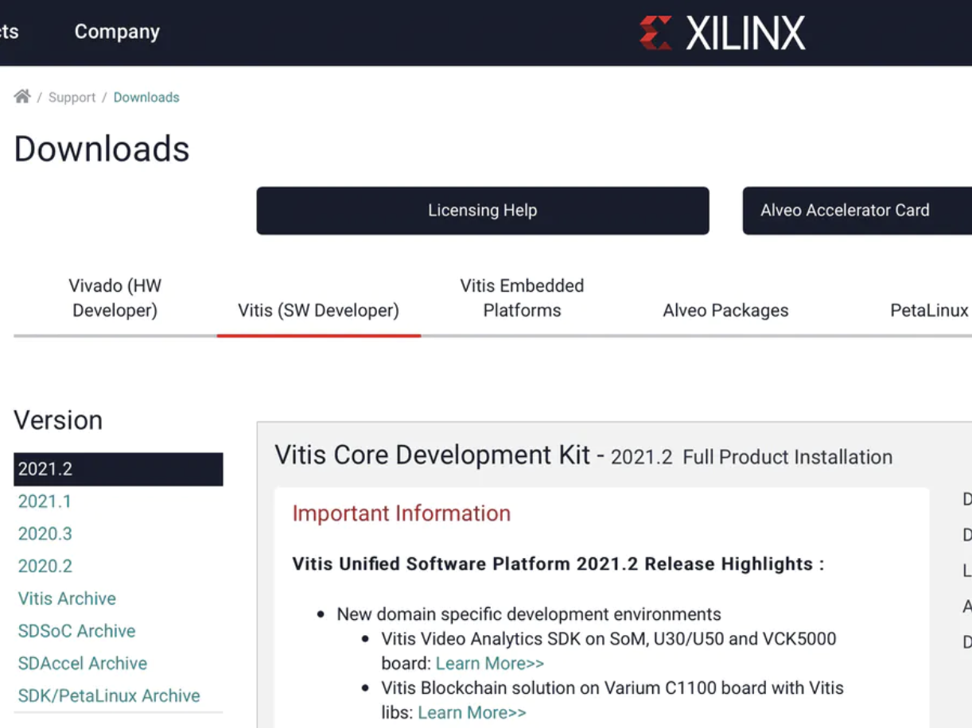Image resolution: width=972 pixels, height=728 pixels.
Task: Switch to the Vitis Embedded Platforms tab
Action: pos(521,298)
